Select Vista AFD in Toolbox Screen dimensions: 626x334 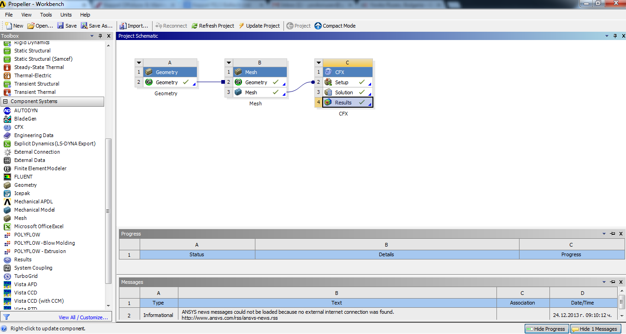[25, 284]
